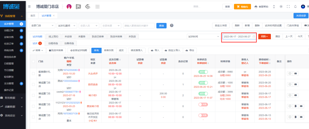Click the top 搜索... search box
The width and height of the screenshot is (309, 129).
[x=206, y=7]
